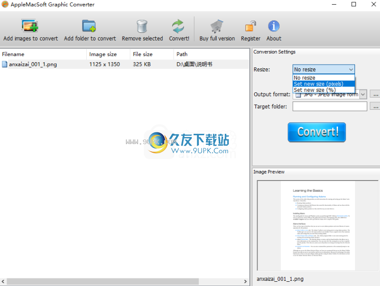
Task: Browse for target folder ellipsis button
Action: click(x=375, y=106)
